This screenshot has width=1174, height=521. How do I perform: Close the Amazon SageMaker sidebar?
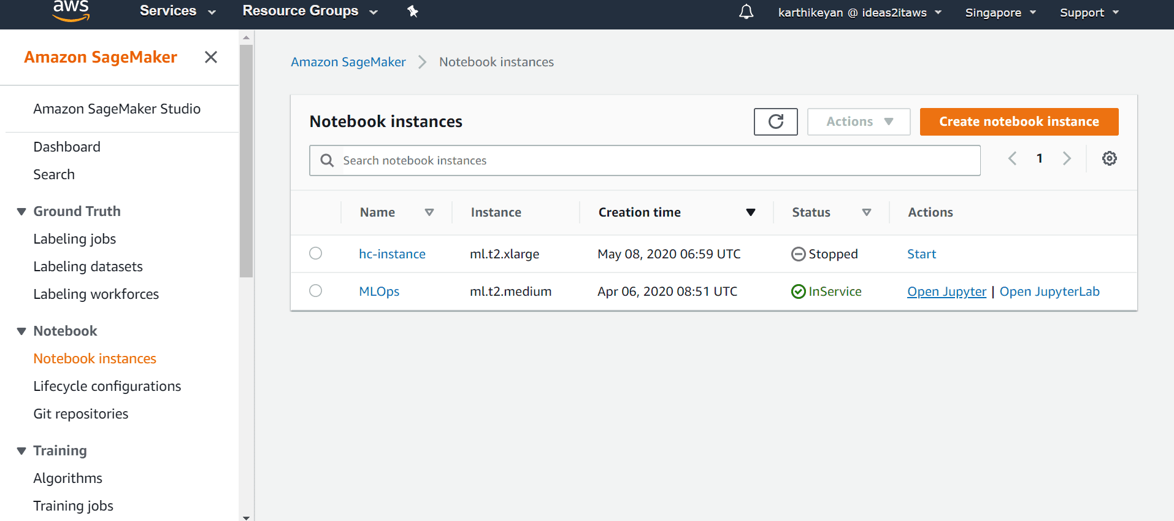(211, 57)
